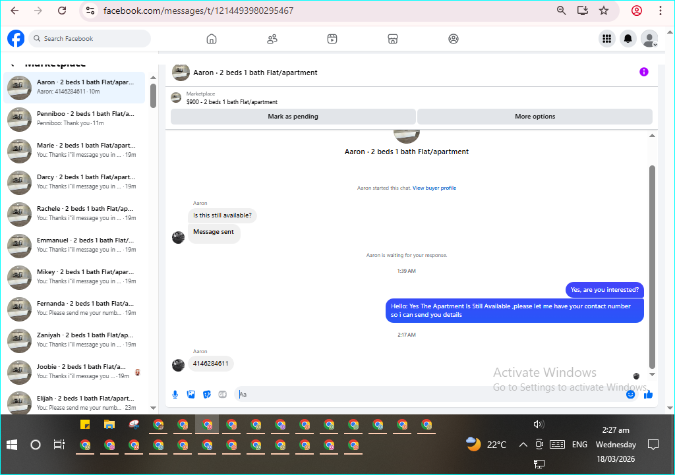
Task: Select Aaron chat in list
Action: click(x=74, y=88)
